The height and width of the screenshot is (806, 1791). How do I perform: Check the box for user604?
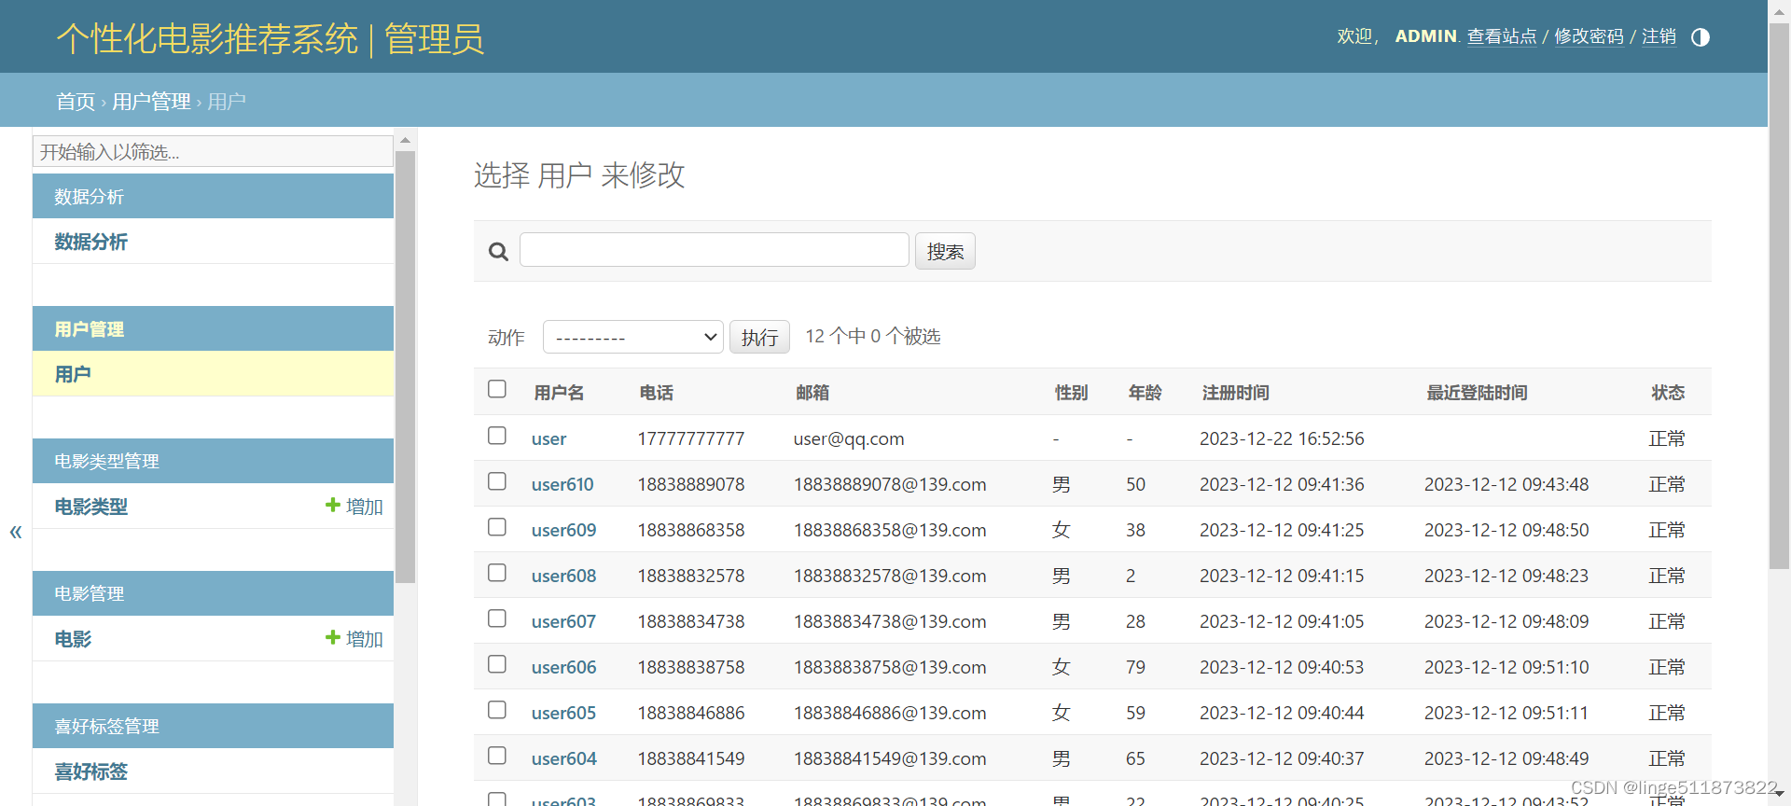497,756
